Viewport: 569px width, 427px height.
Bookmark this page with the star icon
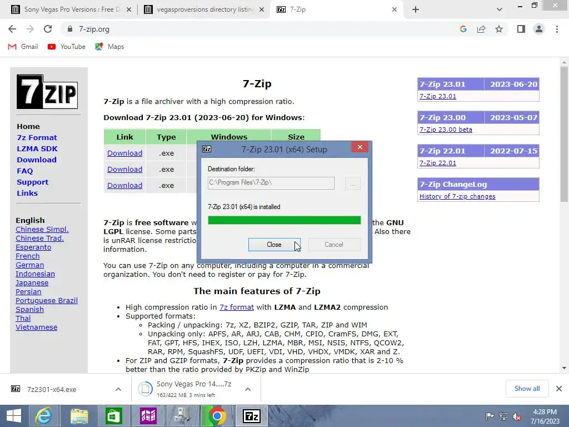tap(499, 29)
